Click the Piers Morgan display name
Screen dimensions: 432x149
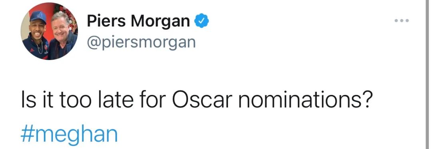(138, 21)
